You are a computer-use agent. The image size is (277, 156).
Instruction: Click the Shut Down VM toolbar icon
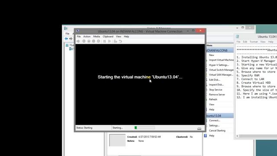(93, 41)
